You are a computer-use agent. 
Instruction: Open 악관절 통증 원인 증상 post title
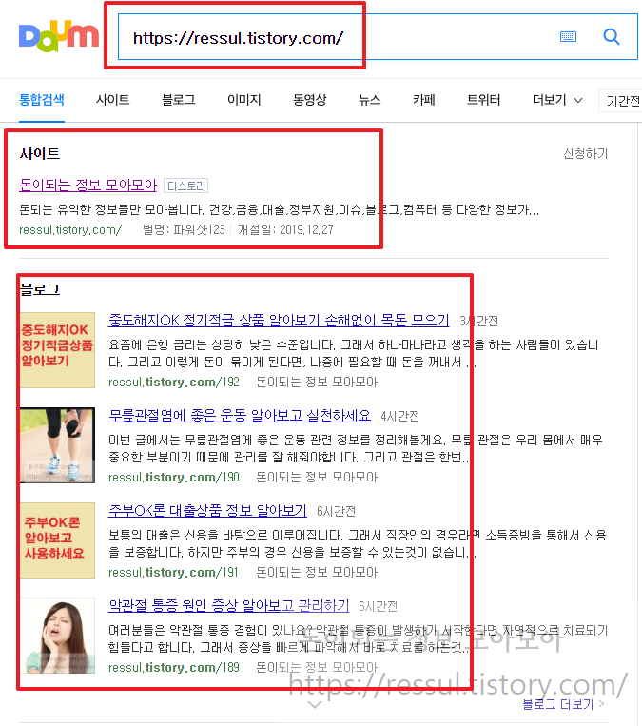click(228, 605)
